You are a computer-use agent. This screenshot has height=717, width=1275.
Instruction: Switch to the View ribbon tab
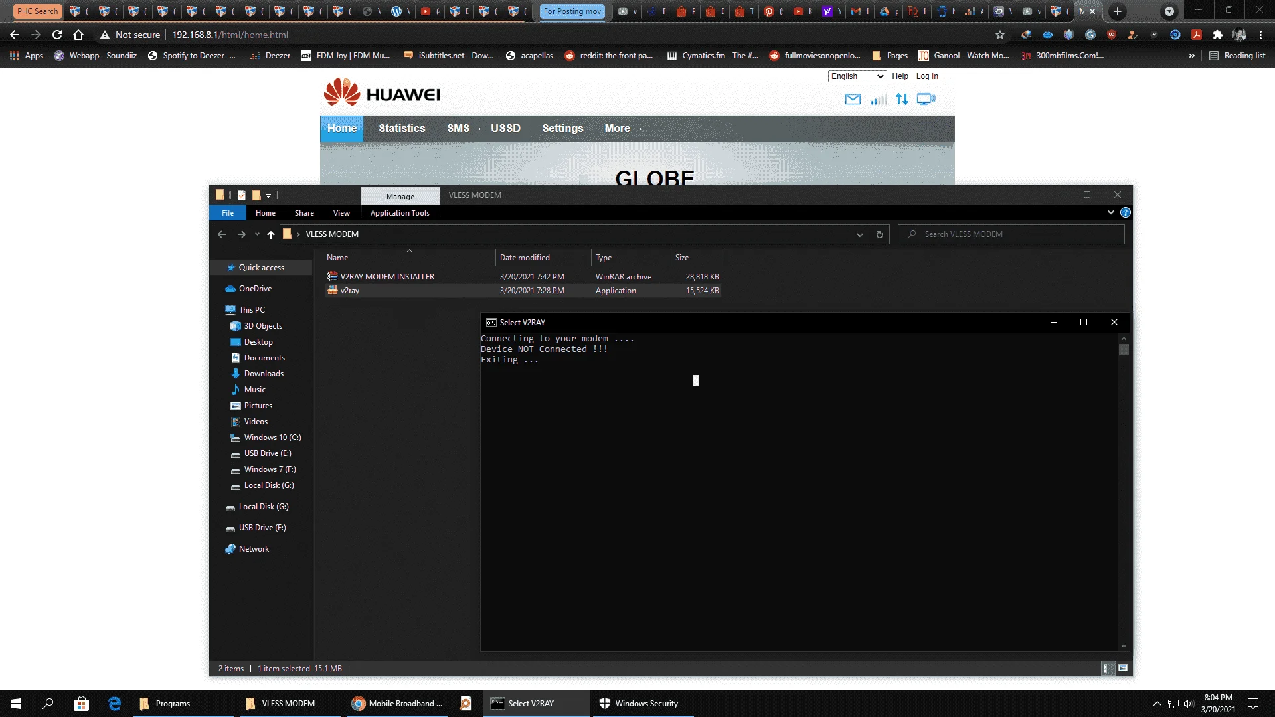[341, 213]
